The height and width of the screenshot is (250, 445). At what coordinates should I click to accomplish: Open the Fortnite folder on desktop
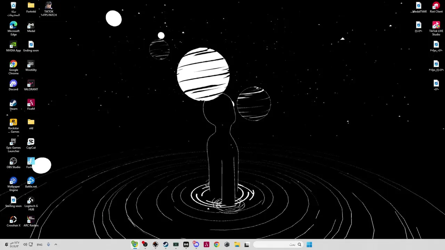[x=31, y=7]
